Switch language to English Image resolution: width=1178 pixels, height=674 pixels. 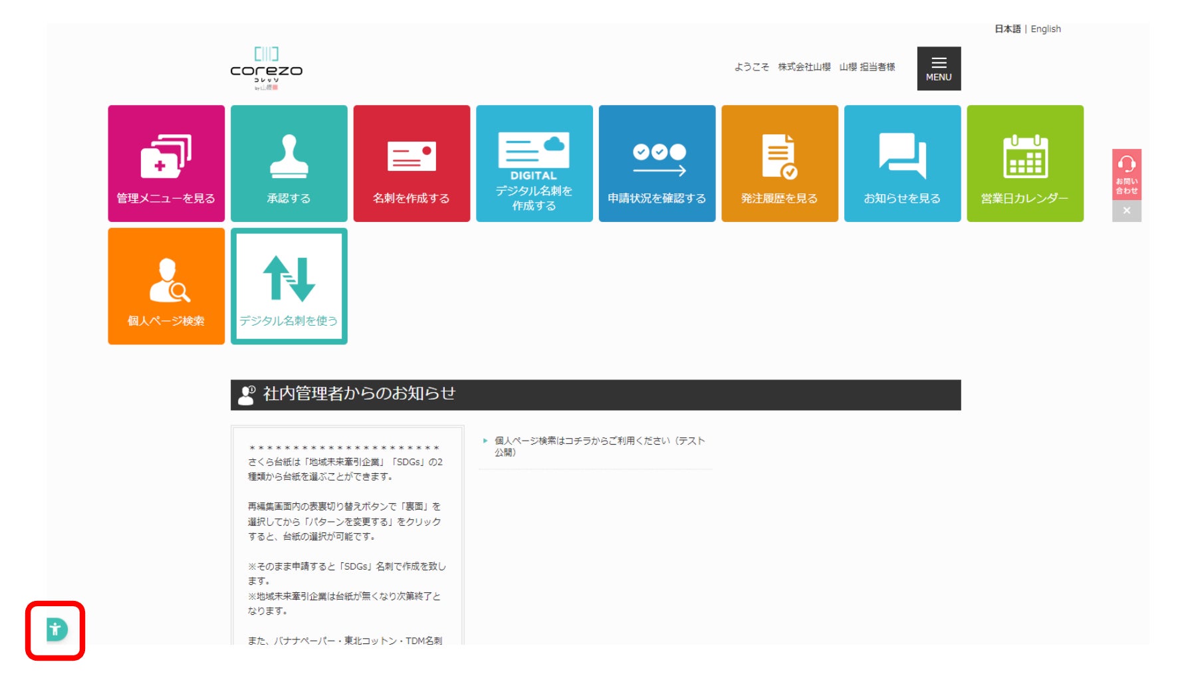(1046, 29)
